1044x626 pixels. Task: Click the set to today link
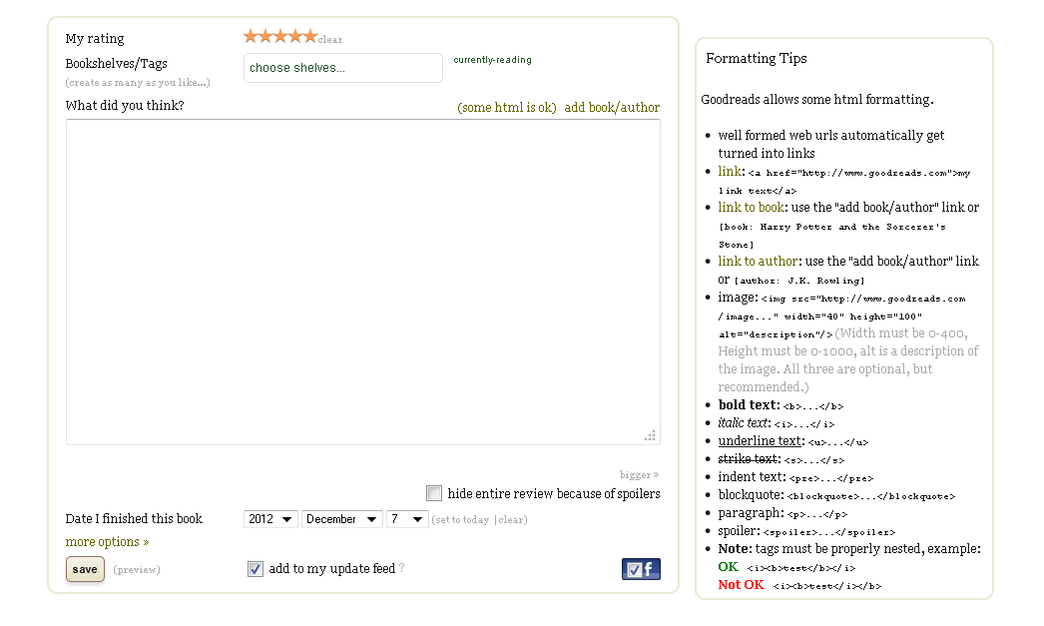point(461,520)
